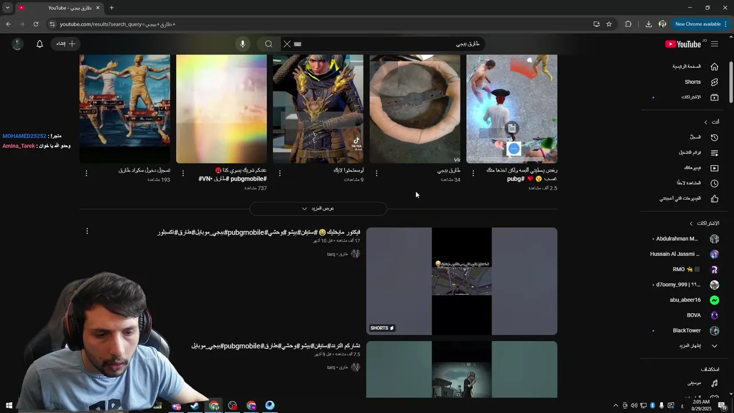Open the Chrome profile avatar
The height and width of the screenshot is (413, 734).
click(662, 24)
